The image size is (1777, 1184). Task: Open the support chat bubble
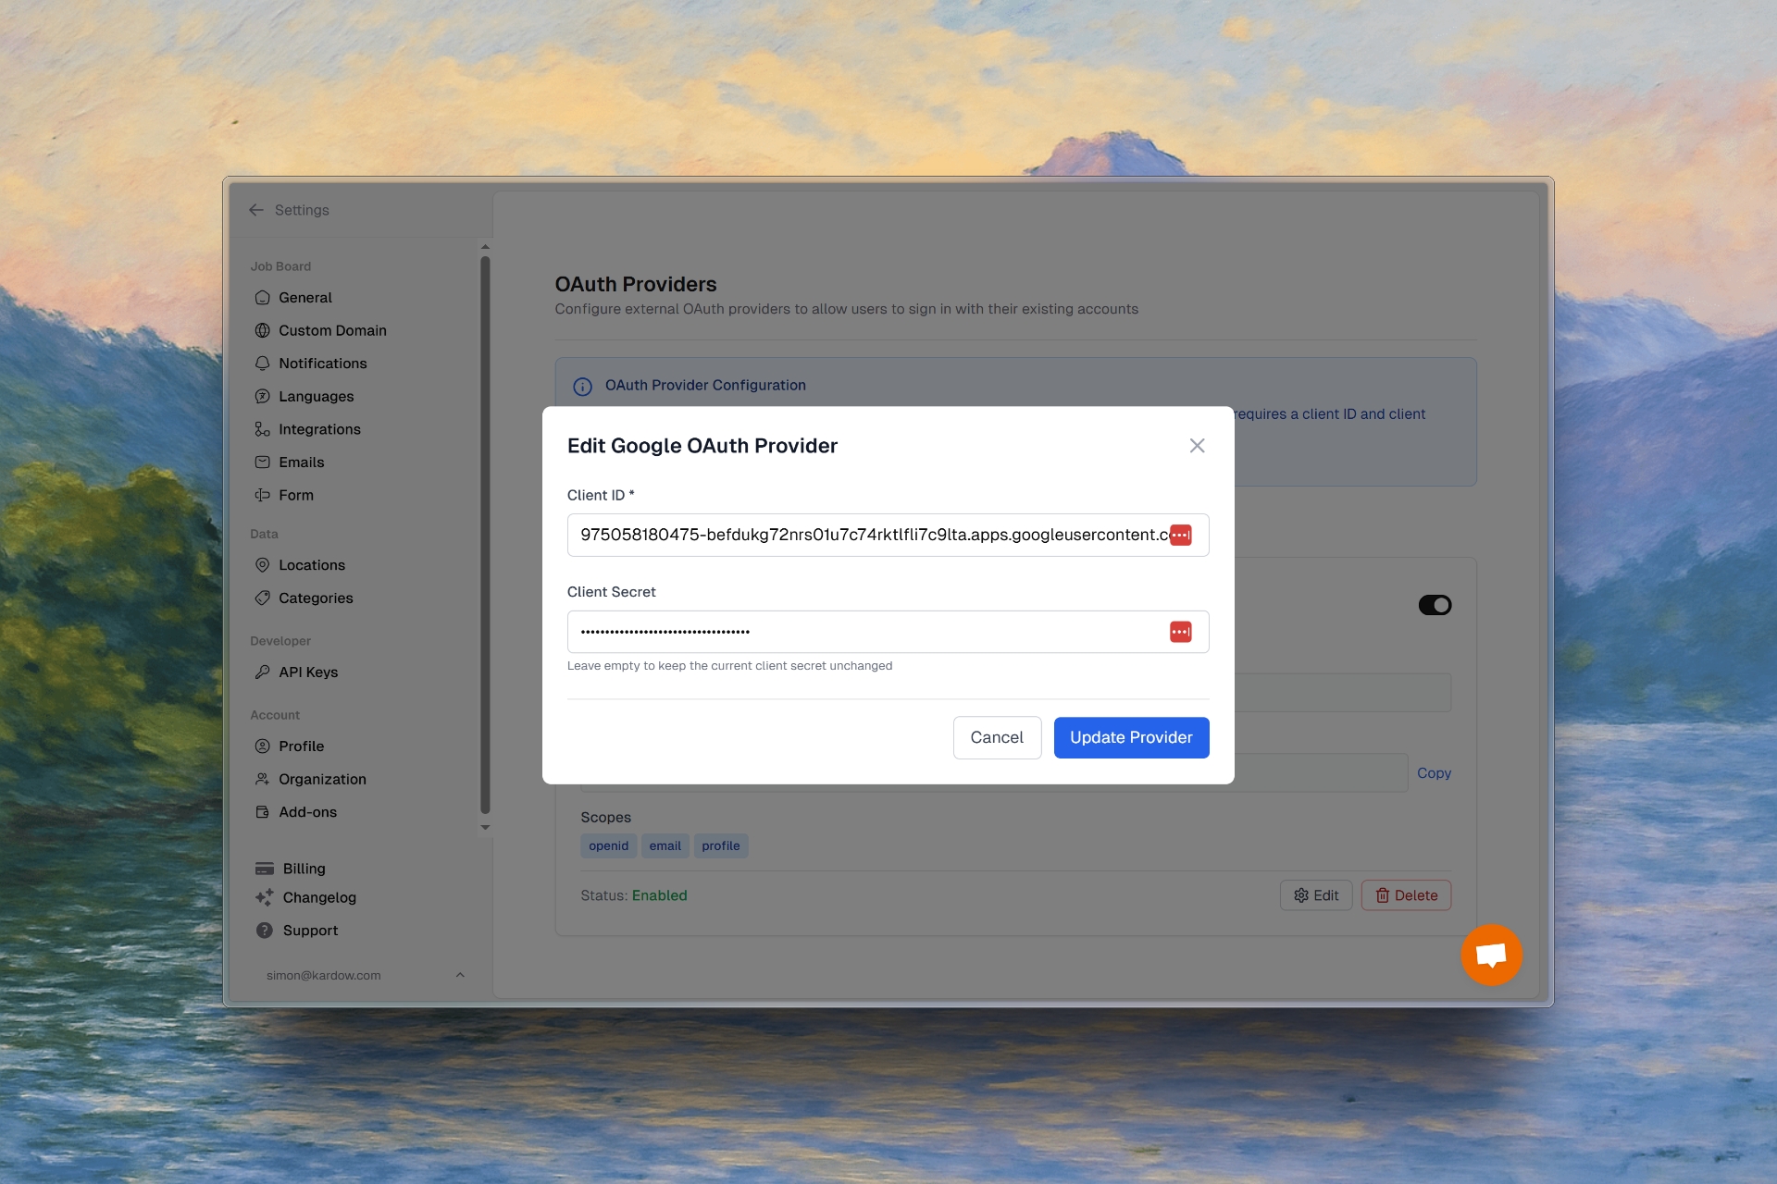pyautogui.click(x=1491, y=955)
